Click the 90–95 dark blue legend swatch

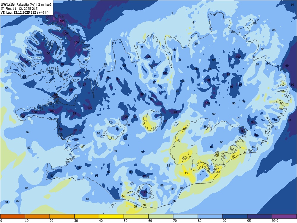[x=235, y=216]
